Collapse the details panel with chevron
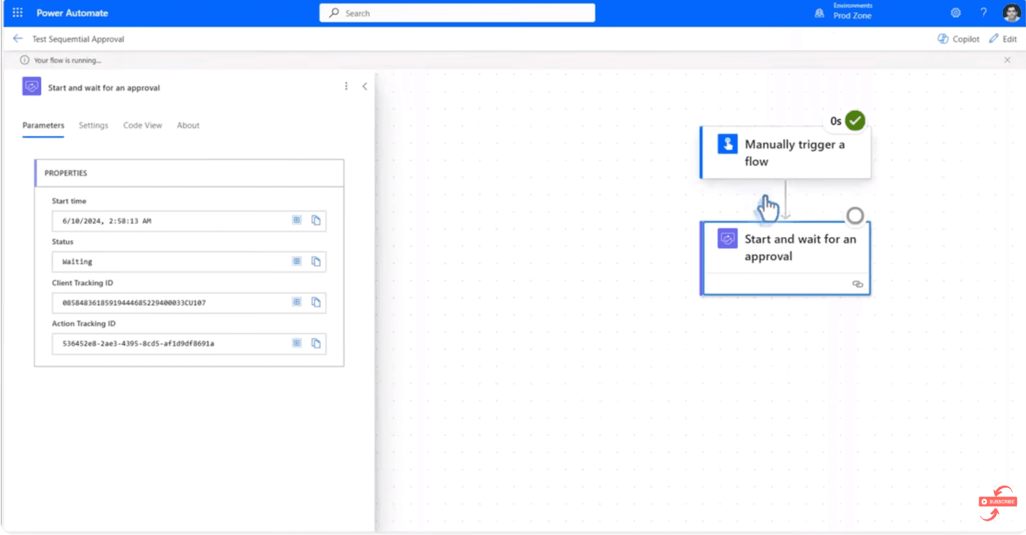The image size is (1026, 535). point(365,86)
